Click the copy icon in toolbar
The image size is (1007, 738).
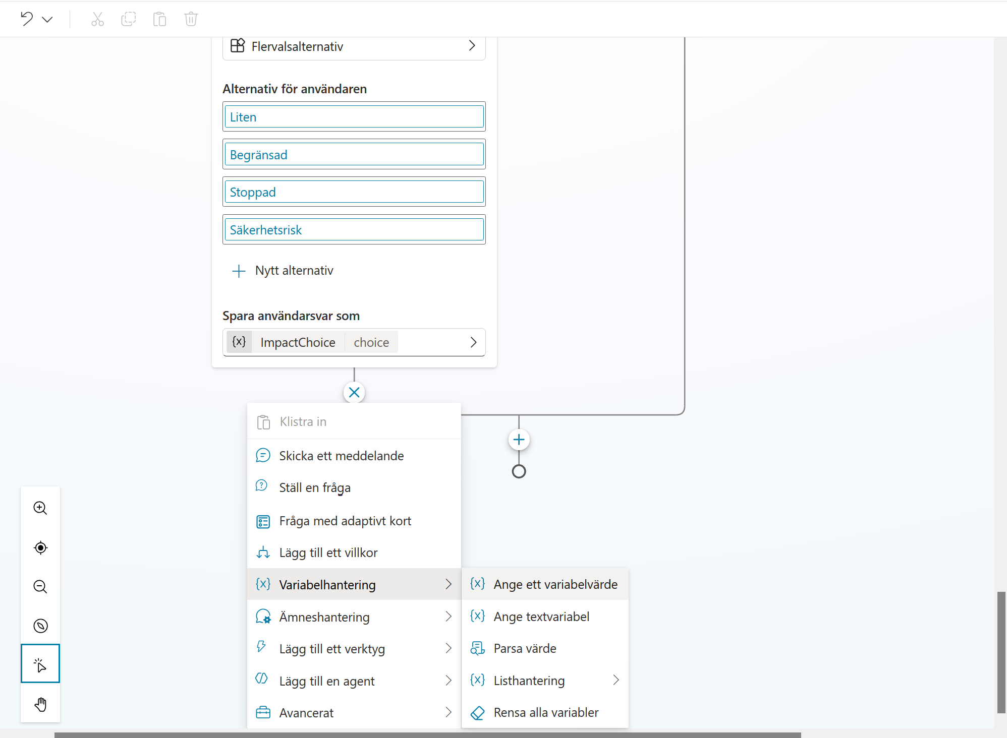(129, 19)
